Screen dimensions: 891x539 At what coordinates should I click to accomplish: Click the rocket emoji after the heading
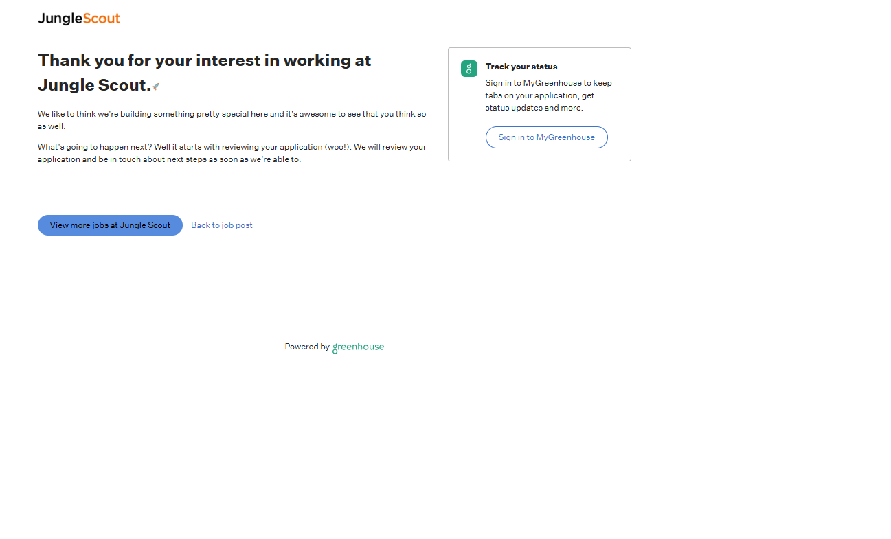click(x=156, y=87)
